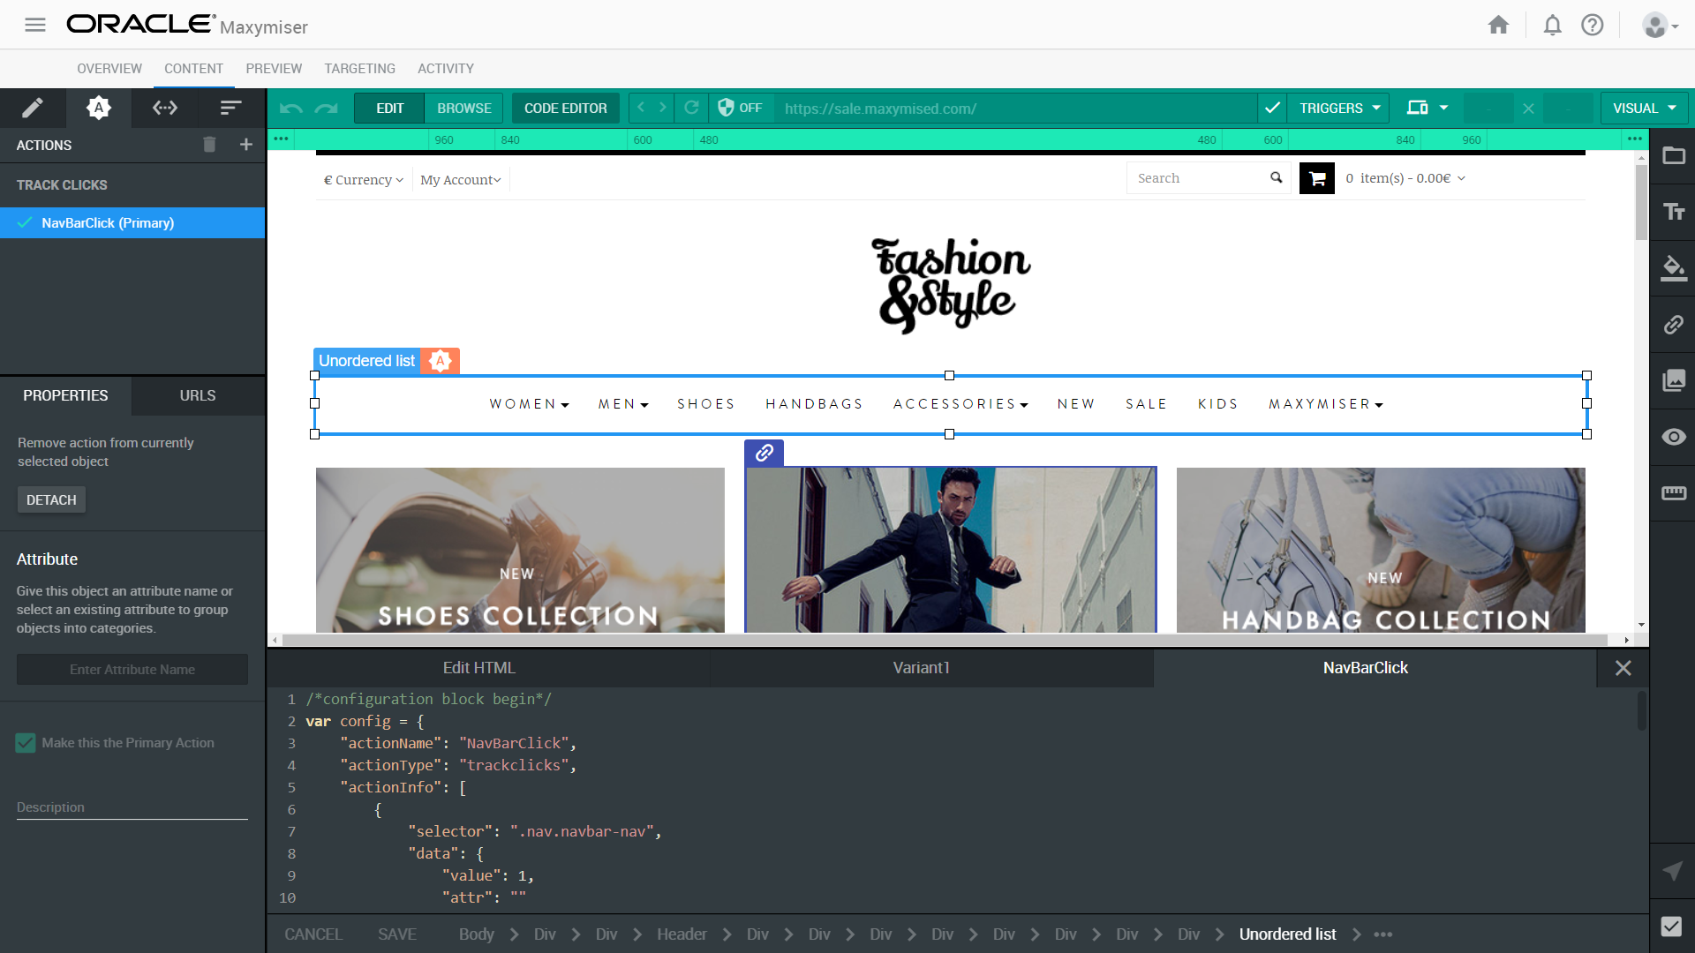Expand the TRIGGERS dropdown
Screen dimensions: 1695x953
point(1339,108)
